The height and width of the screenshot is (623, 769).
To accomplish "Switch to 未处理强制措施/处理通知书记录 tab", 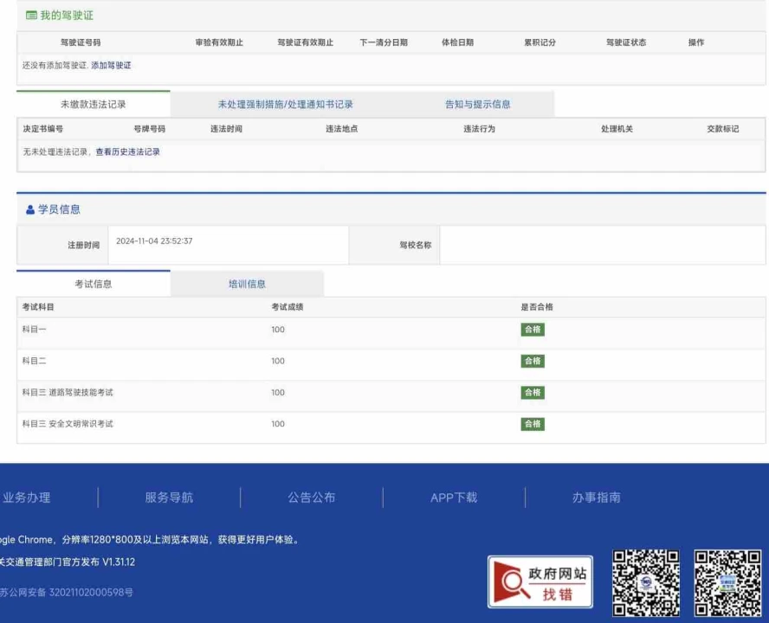I will [x=286, y=105].
